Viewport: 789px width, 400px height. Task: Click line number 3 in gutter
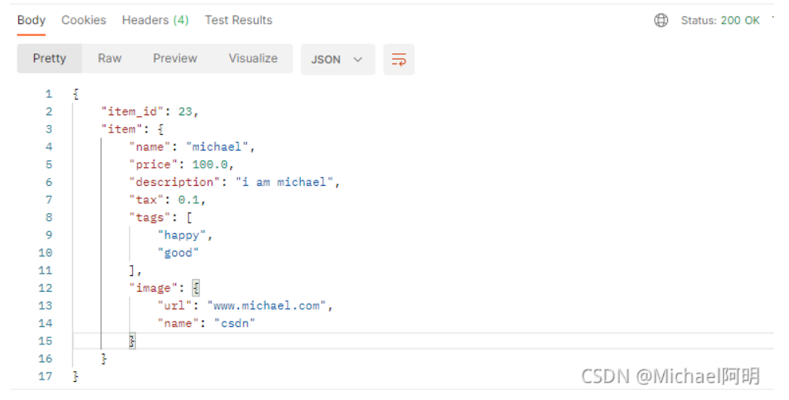(49, 129)
